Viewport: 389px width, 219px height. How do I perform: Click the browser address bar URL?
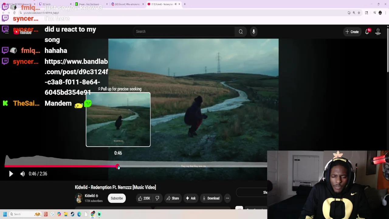click(41, 13)
